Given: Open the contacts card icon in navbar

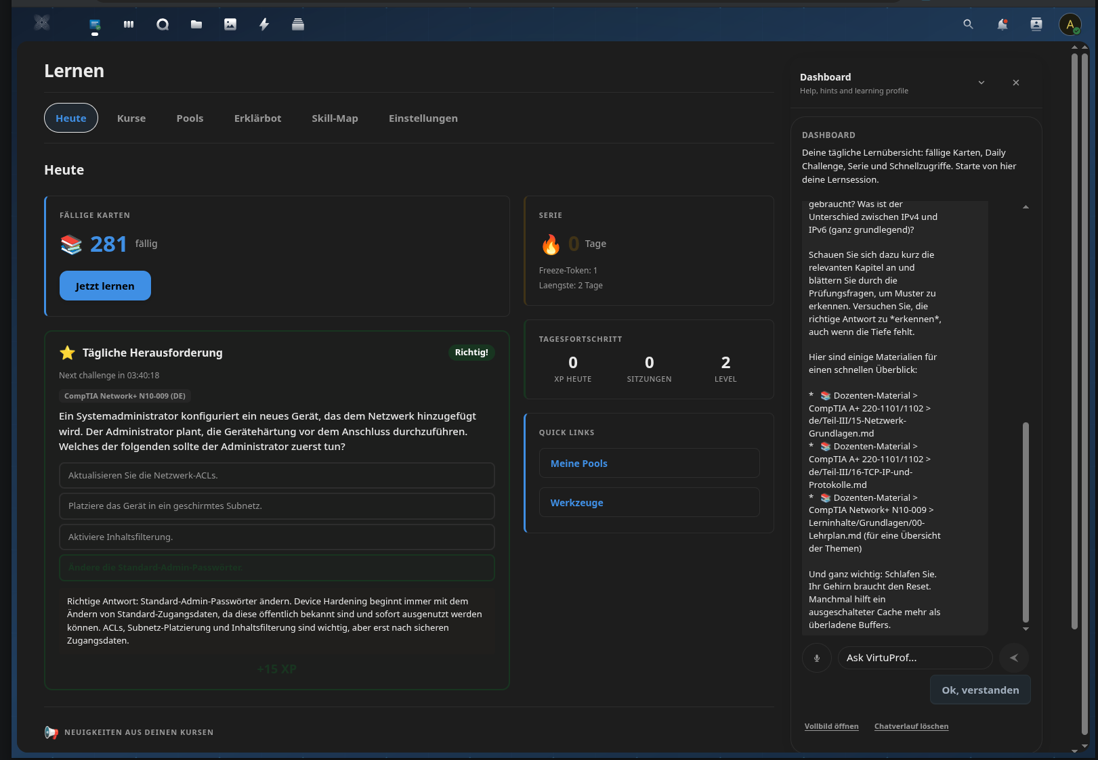Looking at the screenshot, I should point(1036,24).
